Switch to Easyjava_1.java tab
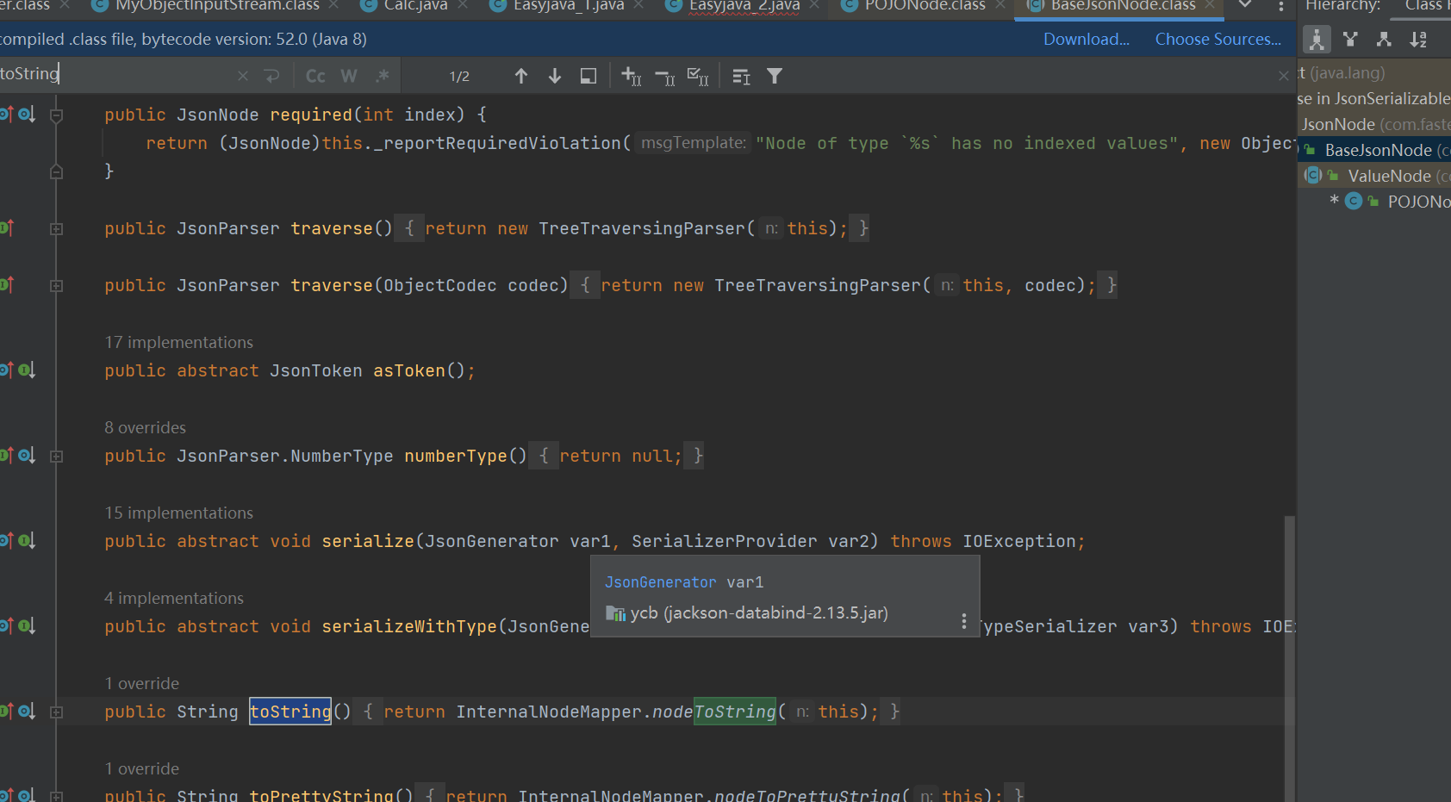Screen dimensions: 1451x802 [569, 6]
